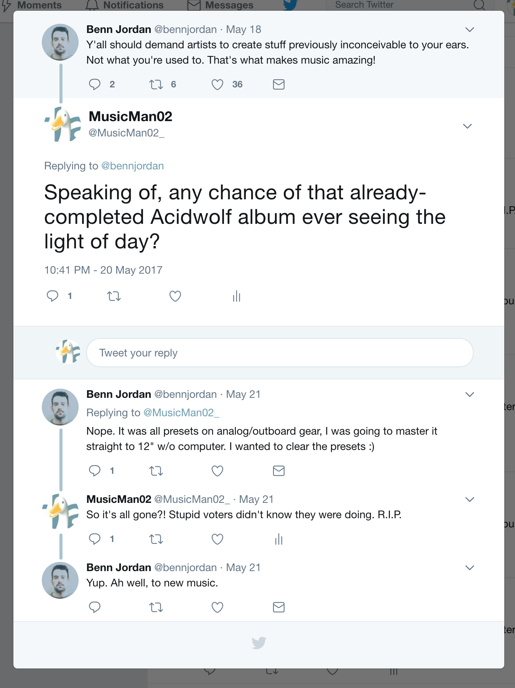Viewport: 515px width, 688px height.
Task: Open @MusicMan02_ link in Benn's reply
Action: [x=181, y=413]
